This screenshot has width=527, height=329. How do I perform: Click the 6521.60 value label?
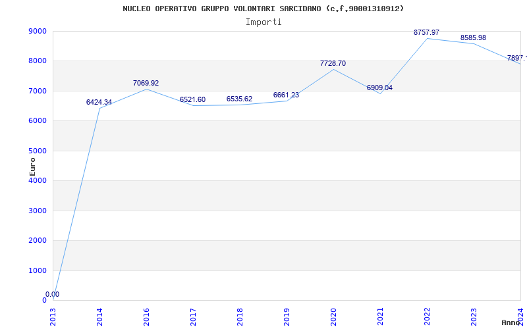coord(192,100)
